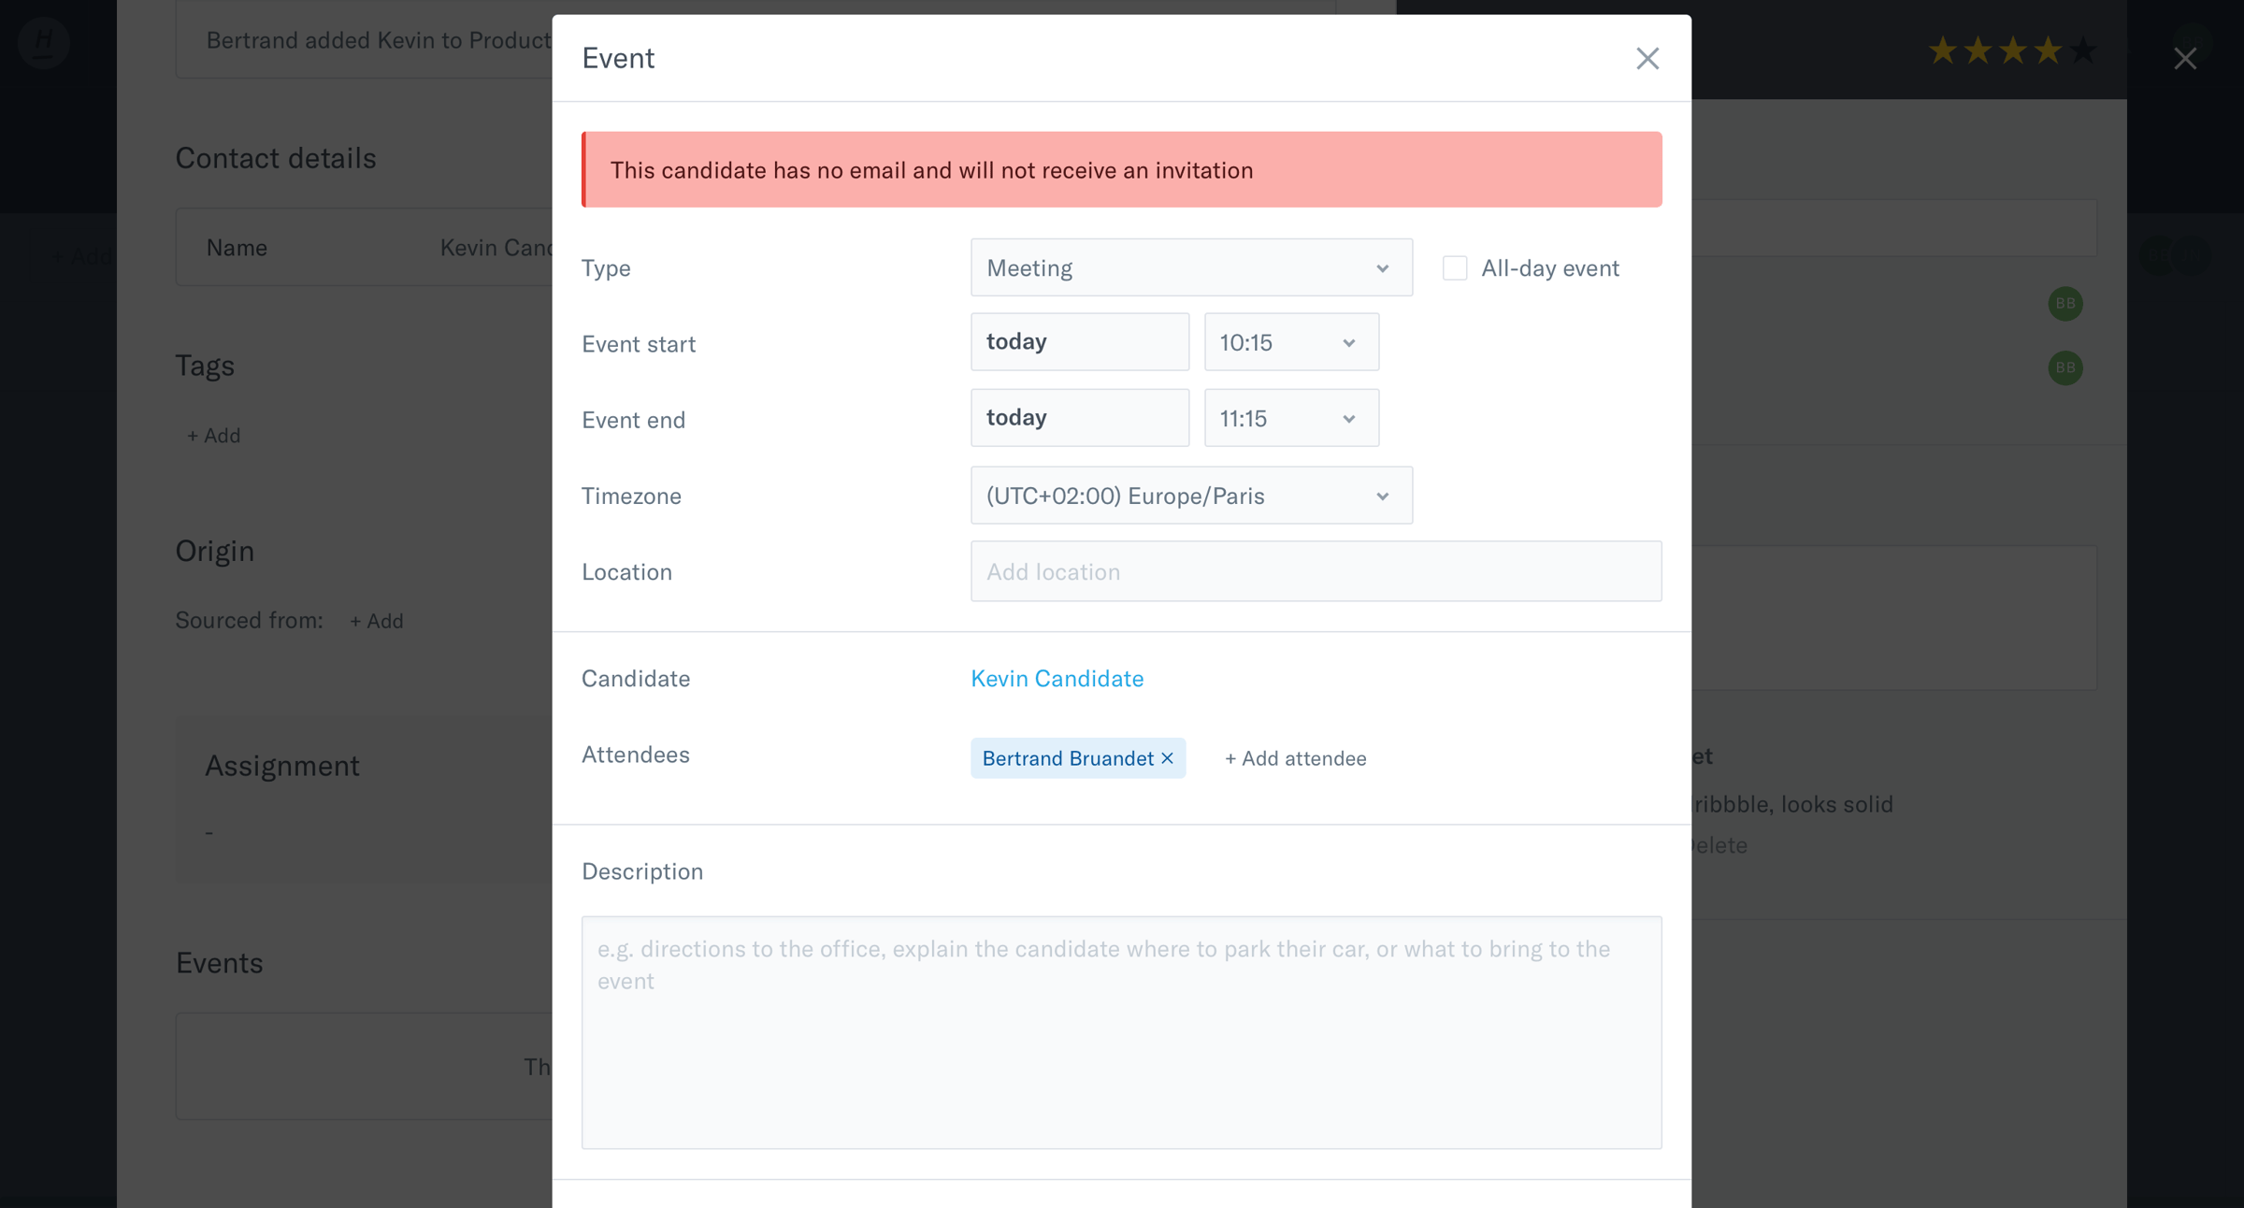The image size is (2244, 1208).
Task: Open the event start time dropdown 10:15
Action: pos(1291,342)
